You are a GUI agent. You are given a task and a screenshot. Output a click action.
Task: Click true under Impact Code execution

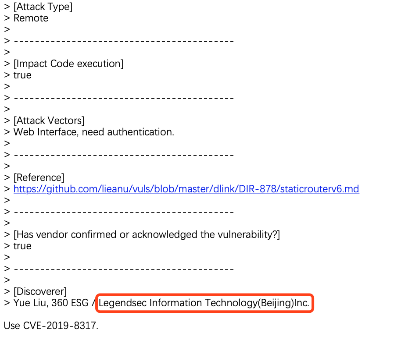[22, 75]
